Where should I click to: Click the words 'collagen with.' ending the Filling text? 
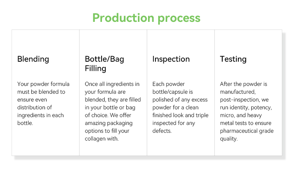point(102,139)
